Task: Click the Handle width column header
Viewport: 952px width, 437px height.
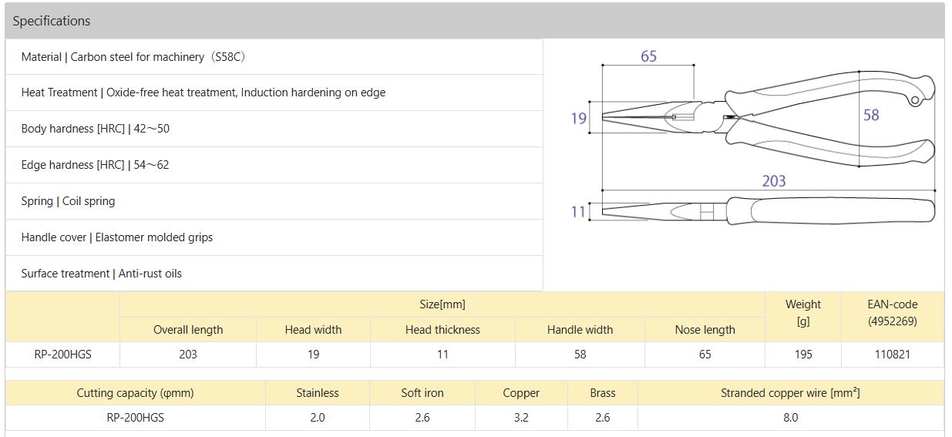Action: coord(580,330)
